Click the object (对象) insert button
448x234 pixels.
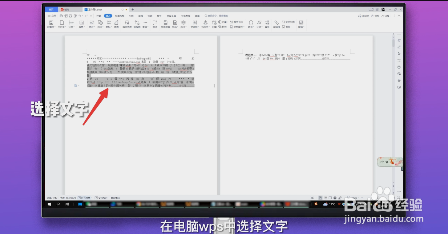(223, 22)
